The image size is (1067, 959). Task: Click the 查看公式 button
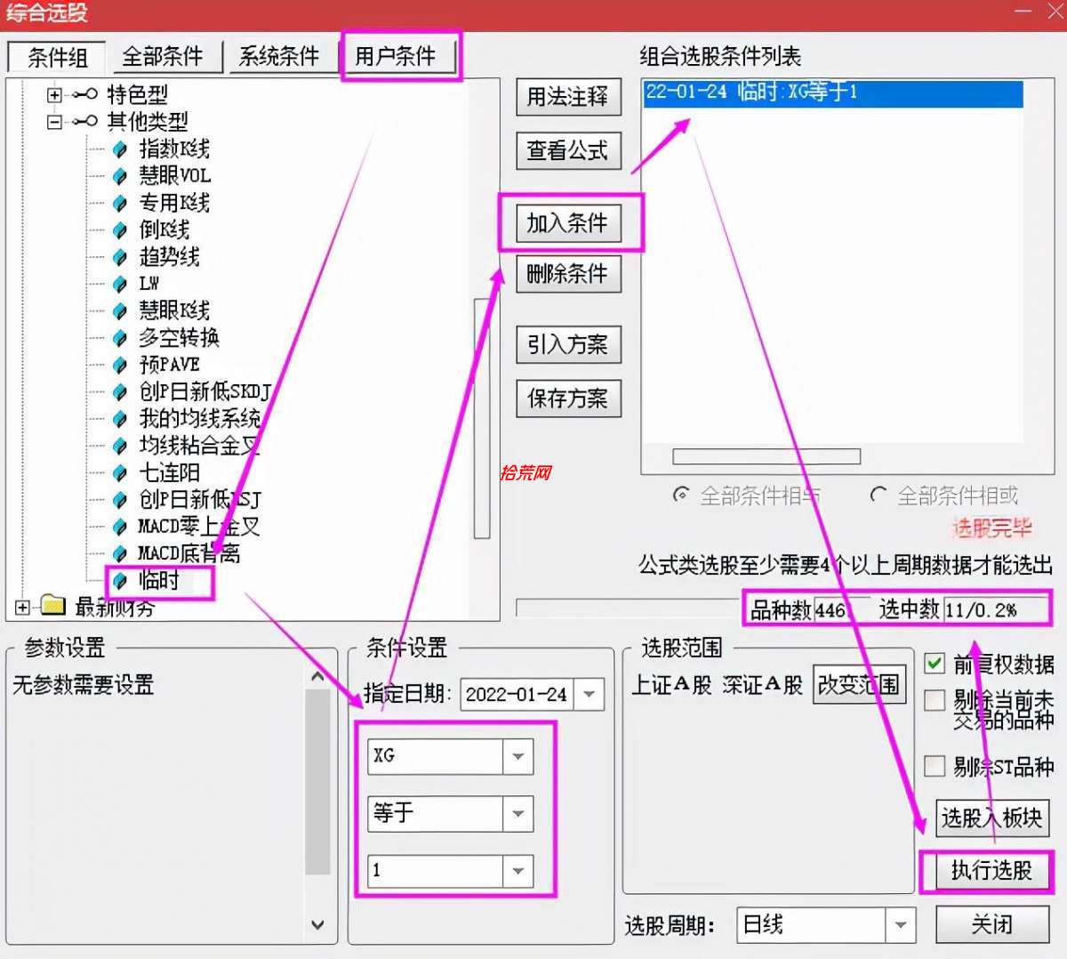[x=568, y=151]
